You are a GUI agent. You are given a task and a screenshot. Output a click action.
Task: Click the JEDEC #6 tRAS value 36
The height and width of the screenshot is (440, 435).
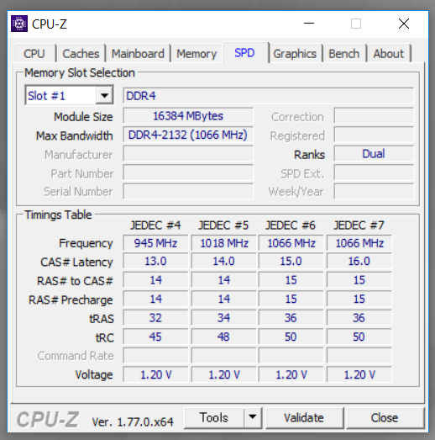291,318
